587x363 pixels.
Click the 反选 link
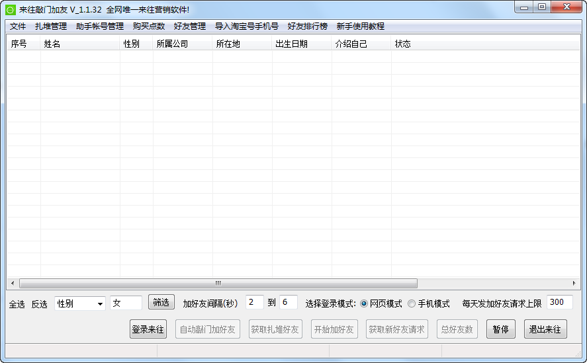39,304
